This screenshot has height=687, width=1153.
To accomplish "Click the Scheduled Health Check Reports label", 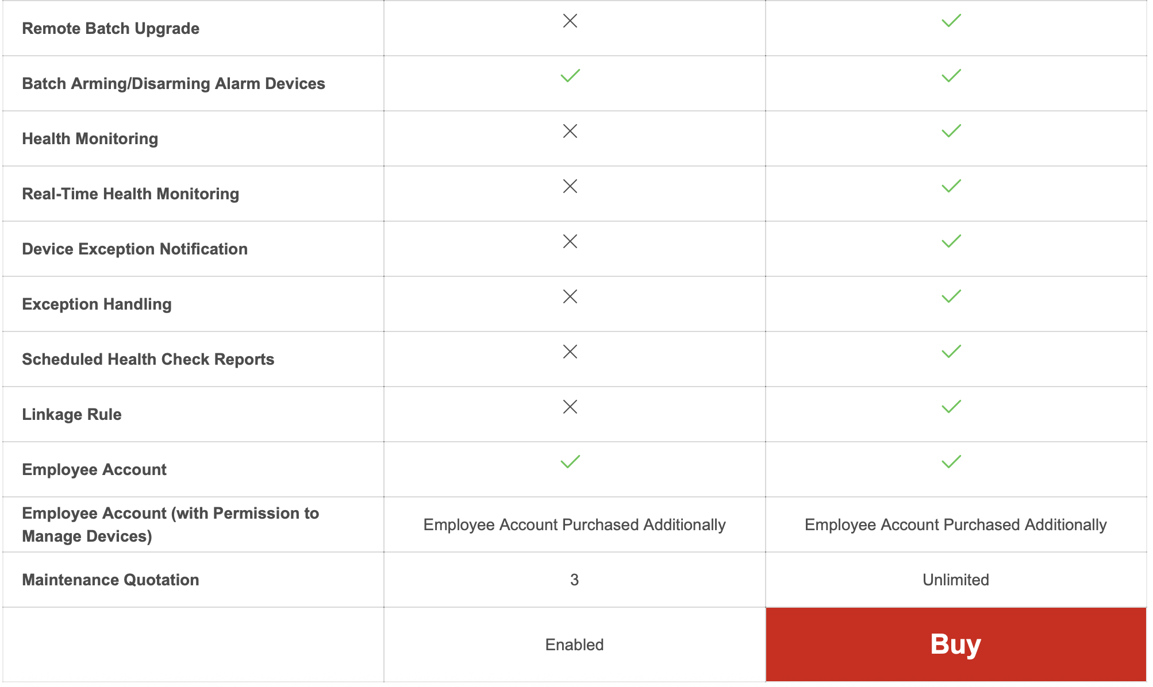I will 148,359.
